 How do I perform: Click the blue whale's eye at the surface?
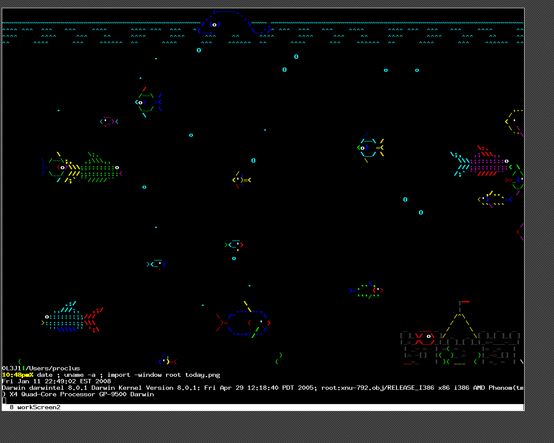[x=214, y=25]
